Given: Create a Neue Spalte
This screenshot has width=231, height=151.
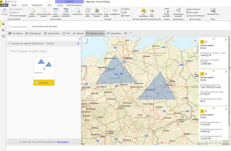Looking at the screenshot, I should (x=192, y=13).
